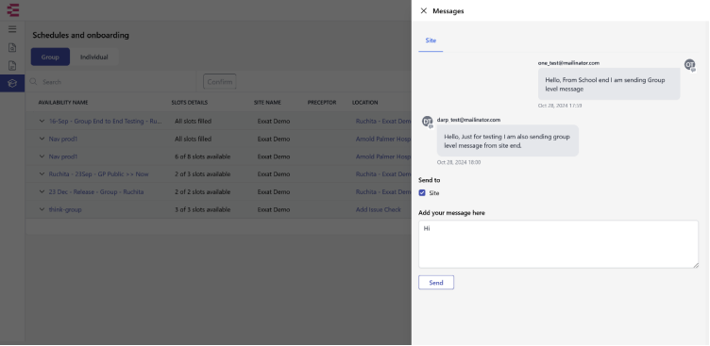Click the 3 of 3 slots available cell
This screenshot has width=710, height=346.
(203, 209)
